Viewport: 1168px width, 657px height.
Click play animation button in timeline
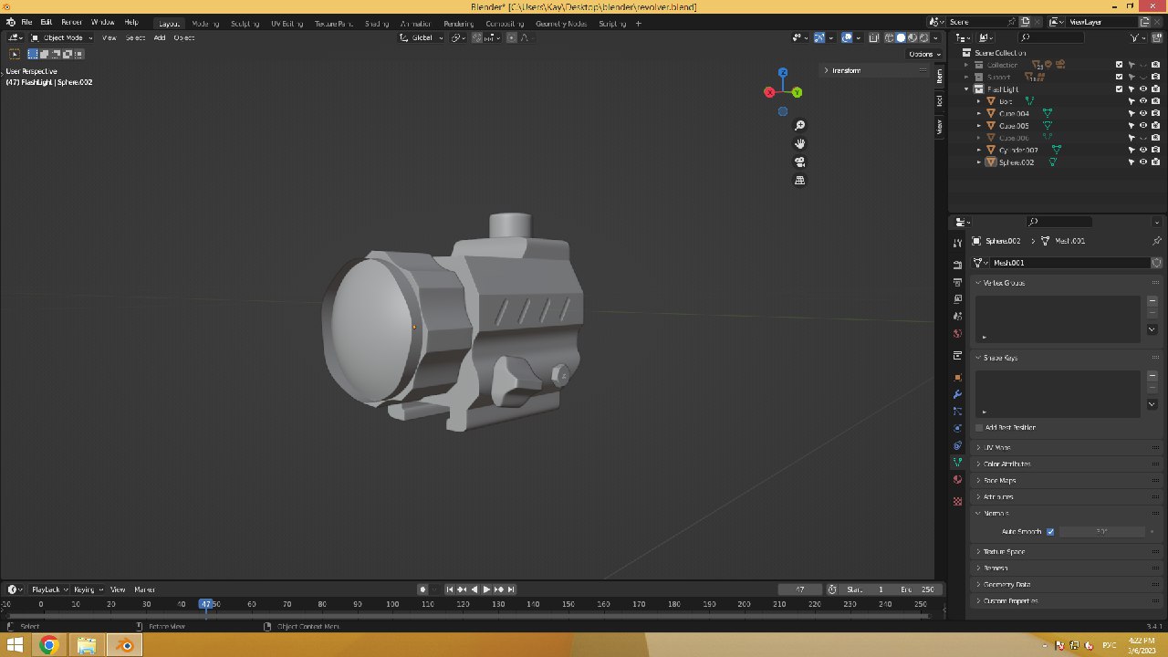click(x=486, y=589)
